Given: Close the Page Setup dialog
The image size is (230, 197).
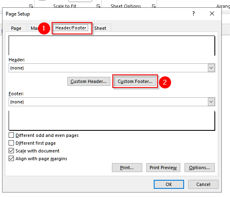Looking at the screenshot, I should click(212, 13).
